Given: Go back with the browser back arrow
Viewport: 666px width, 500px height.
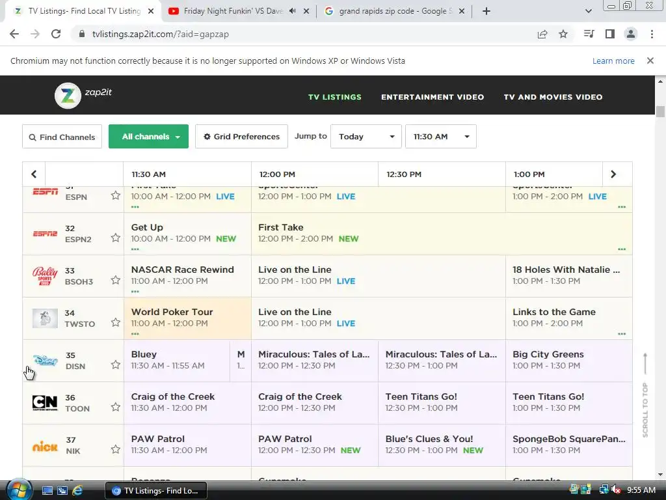Looking at the screenshot, I should point(14,34).
